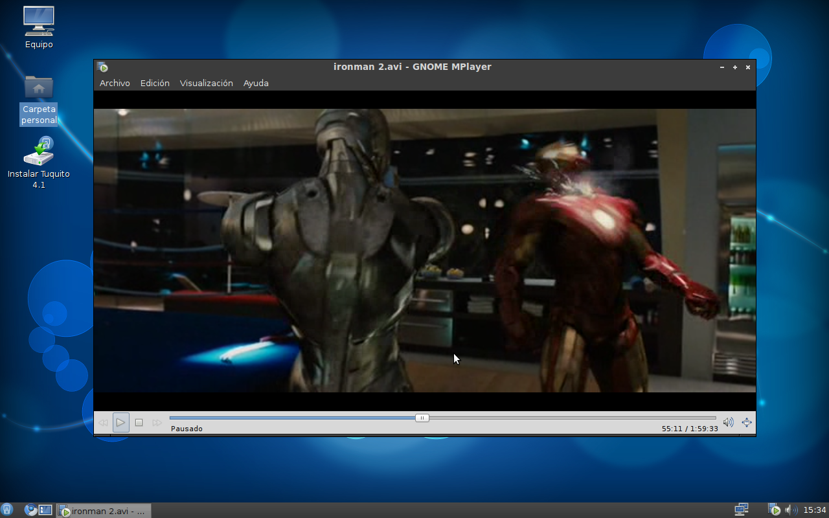Screen dimensions: 829x518
Task: Click the ironman 2.avi - GNOME MPlayer title
Action: [x=413, y=67]
